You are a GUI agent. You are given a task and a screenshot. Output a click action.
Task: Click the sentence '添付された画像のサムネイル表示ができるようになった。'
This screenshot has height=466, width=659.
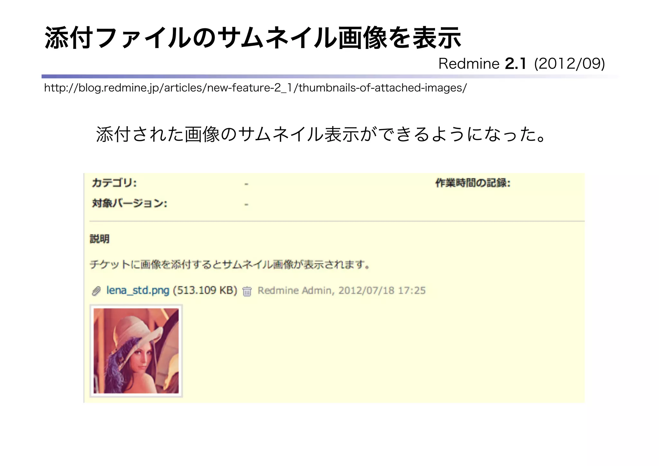click(x=321, y=134)
